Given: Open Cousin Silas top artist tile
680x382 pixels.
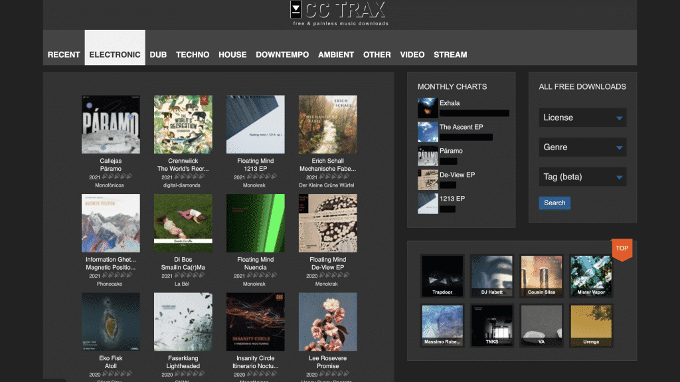Looking at the screenshot, I should [x=541, y=276].
